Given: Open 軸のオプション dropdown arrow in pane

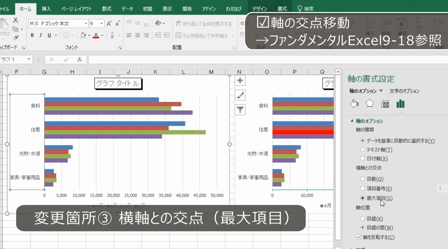Looking at the screenshot, I should click(381, 91).
